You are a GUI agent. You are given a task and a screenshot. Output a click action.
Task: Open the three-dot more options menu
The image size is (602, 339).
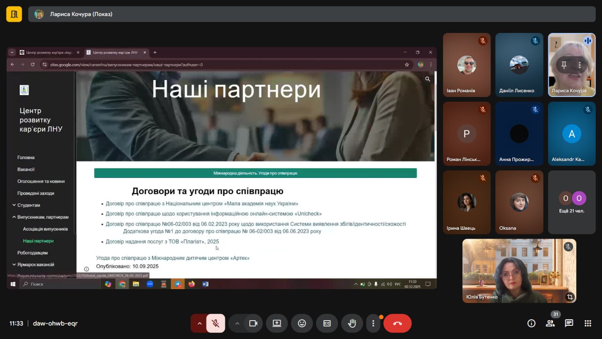(x=373, y=323)
